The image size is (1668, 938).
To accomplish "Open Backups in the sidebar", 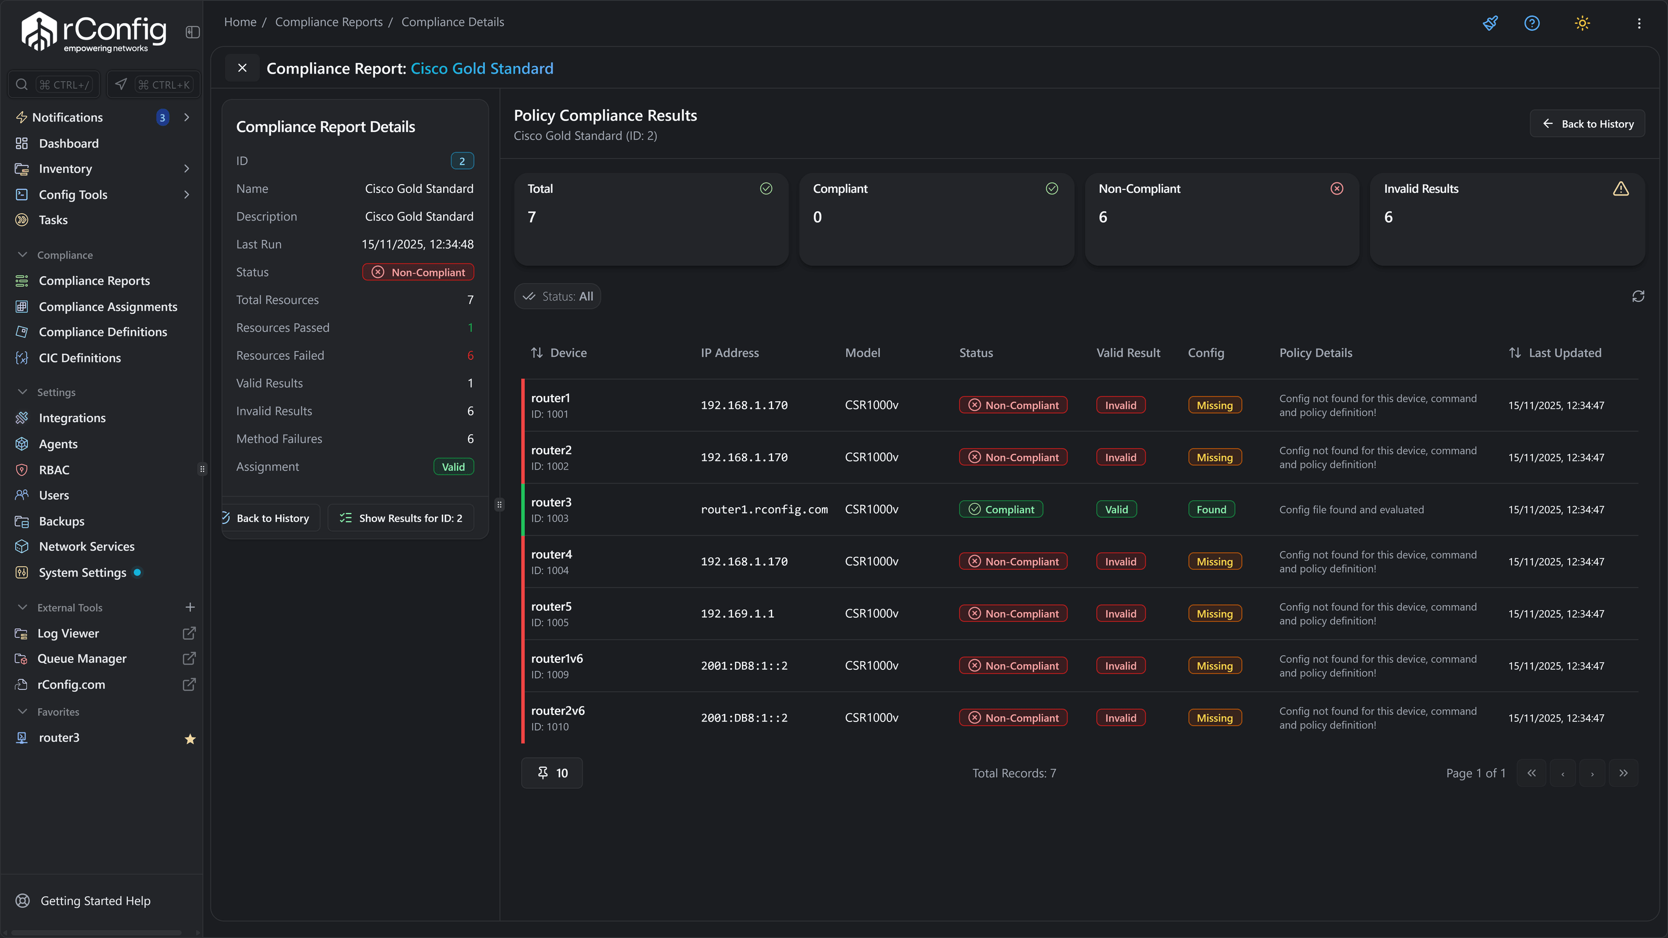I will point(61,521).
